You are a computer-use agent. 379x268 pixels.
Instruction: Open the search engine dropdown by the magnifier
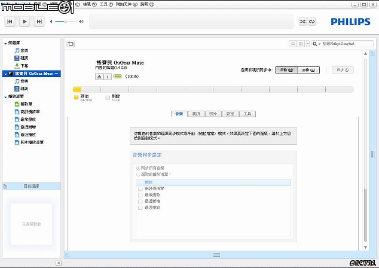click(316, 44)
